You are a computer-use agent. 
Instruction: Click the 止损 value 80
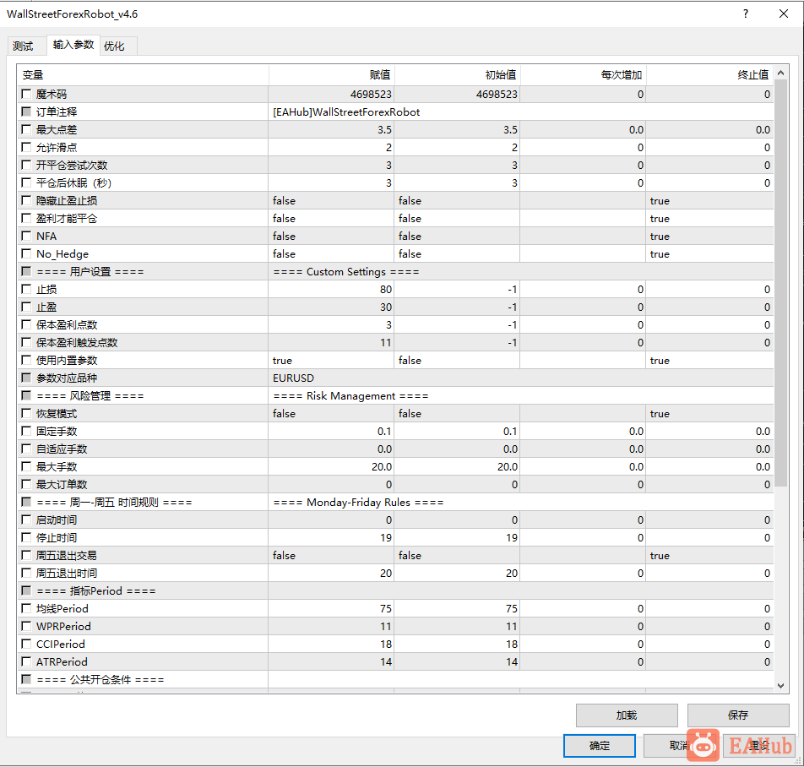(331, 289)
